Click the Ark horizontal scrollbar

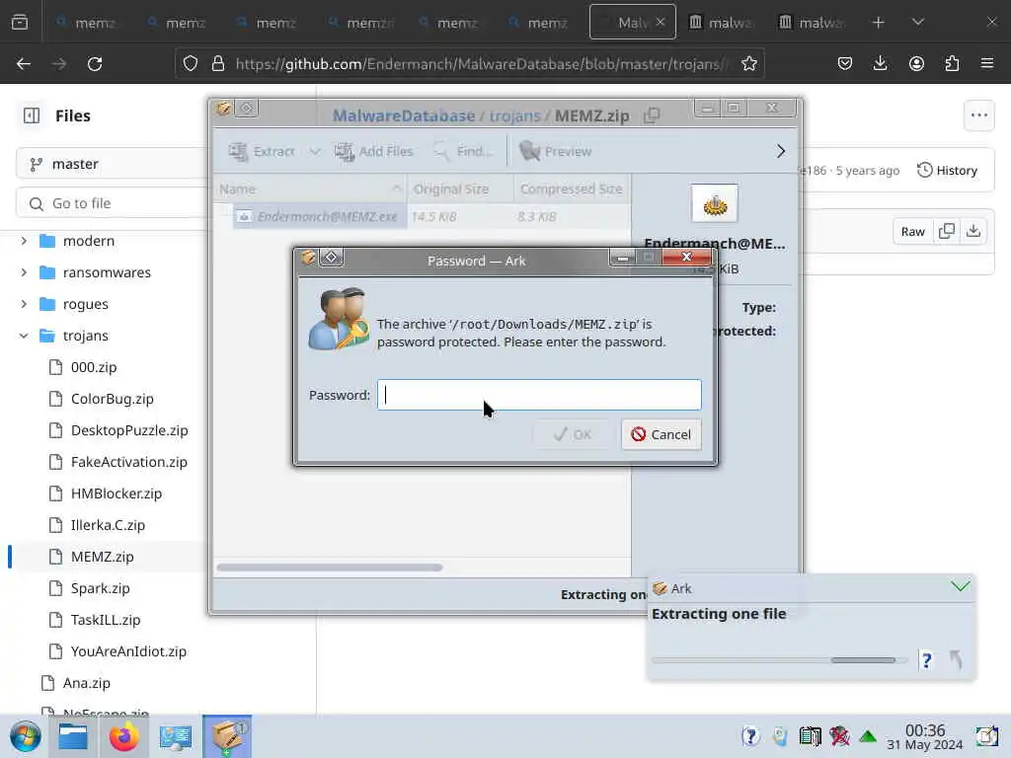[330, 568]
